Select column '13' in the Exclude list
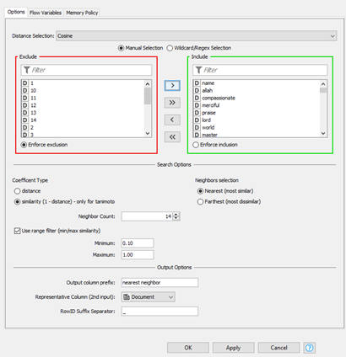Screen dimensions: 346x357 [83, 113]
